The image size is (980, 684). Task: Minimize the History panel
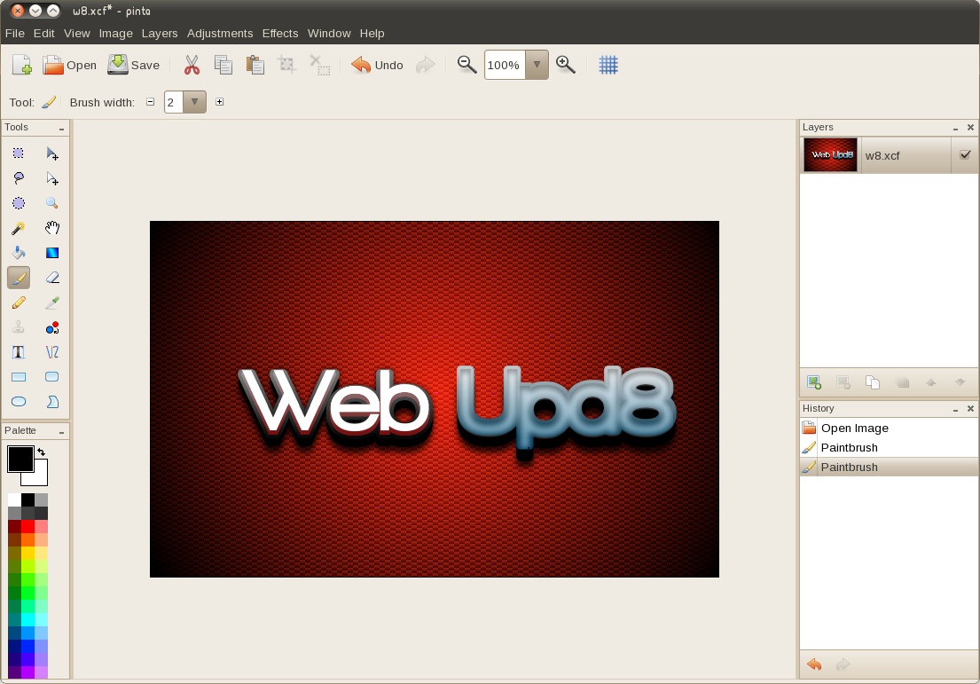click(x=956, y=409)
